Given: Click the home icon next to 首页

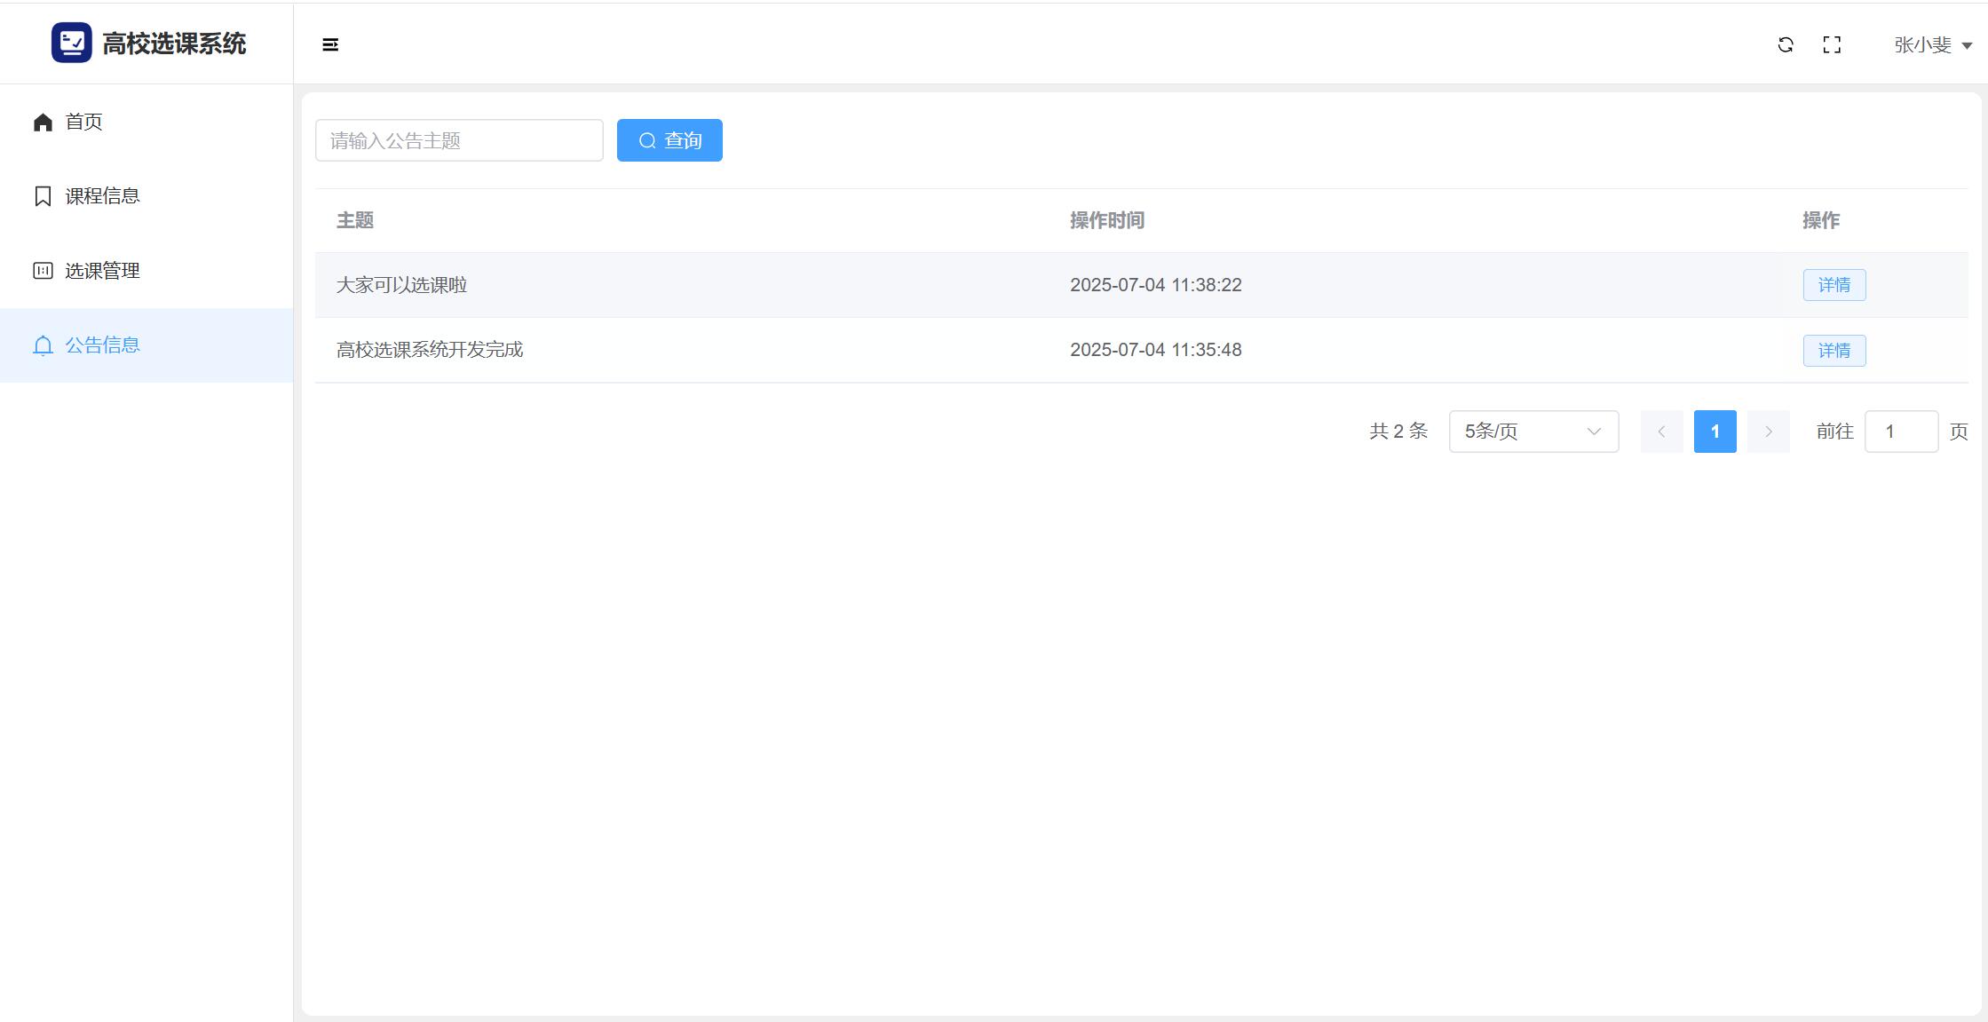Looking at the screenshot, I should click(43, 122).
